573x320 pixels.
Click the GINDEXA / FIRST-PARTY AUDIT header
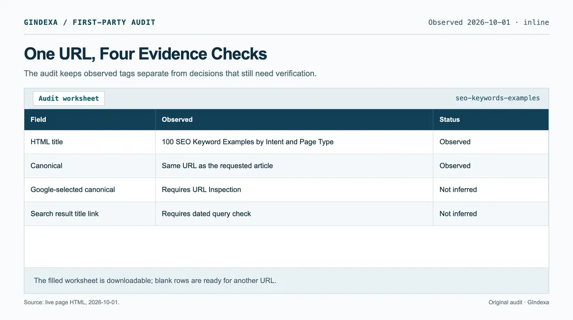click(x=90, y=22)
